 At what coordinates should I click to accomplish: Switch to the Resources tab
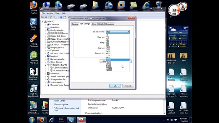pos(109,24)
